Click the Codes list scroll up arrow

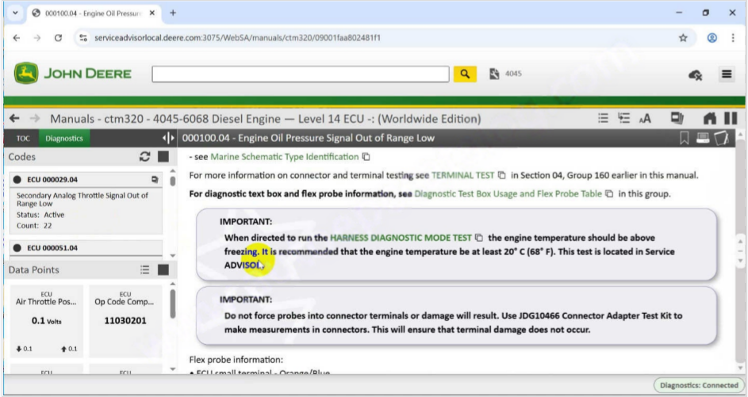[x=172, y=171]
